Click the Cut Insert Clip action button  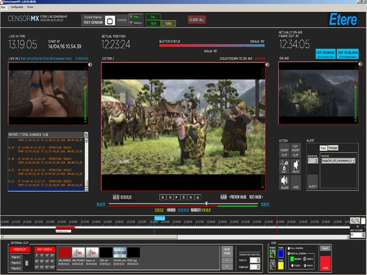pyautogui.click(x=296, y=150)
